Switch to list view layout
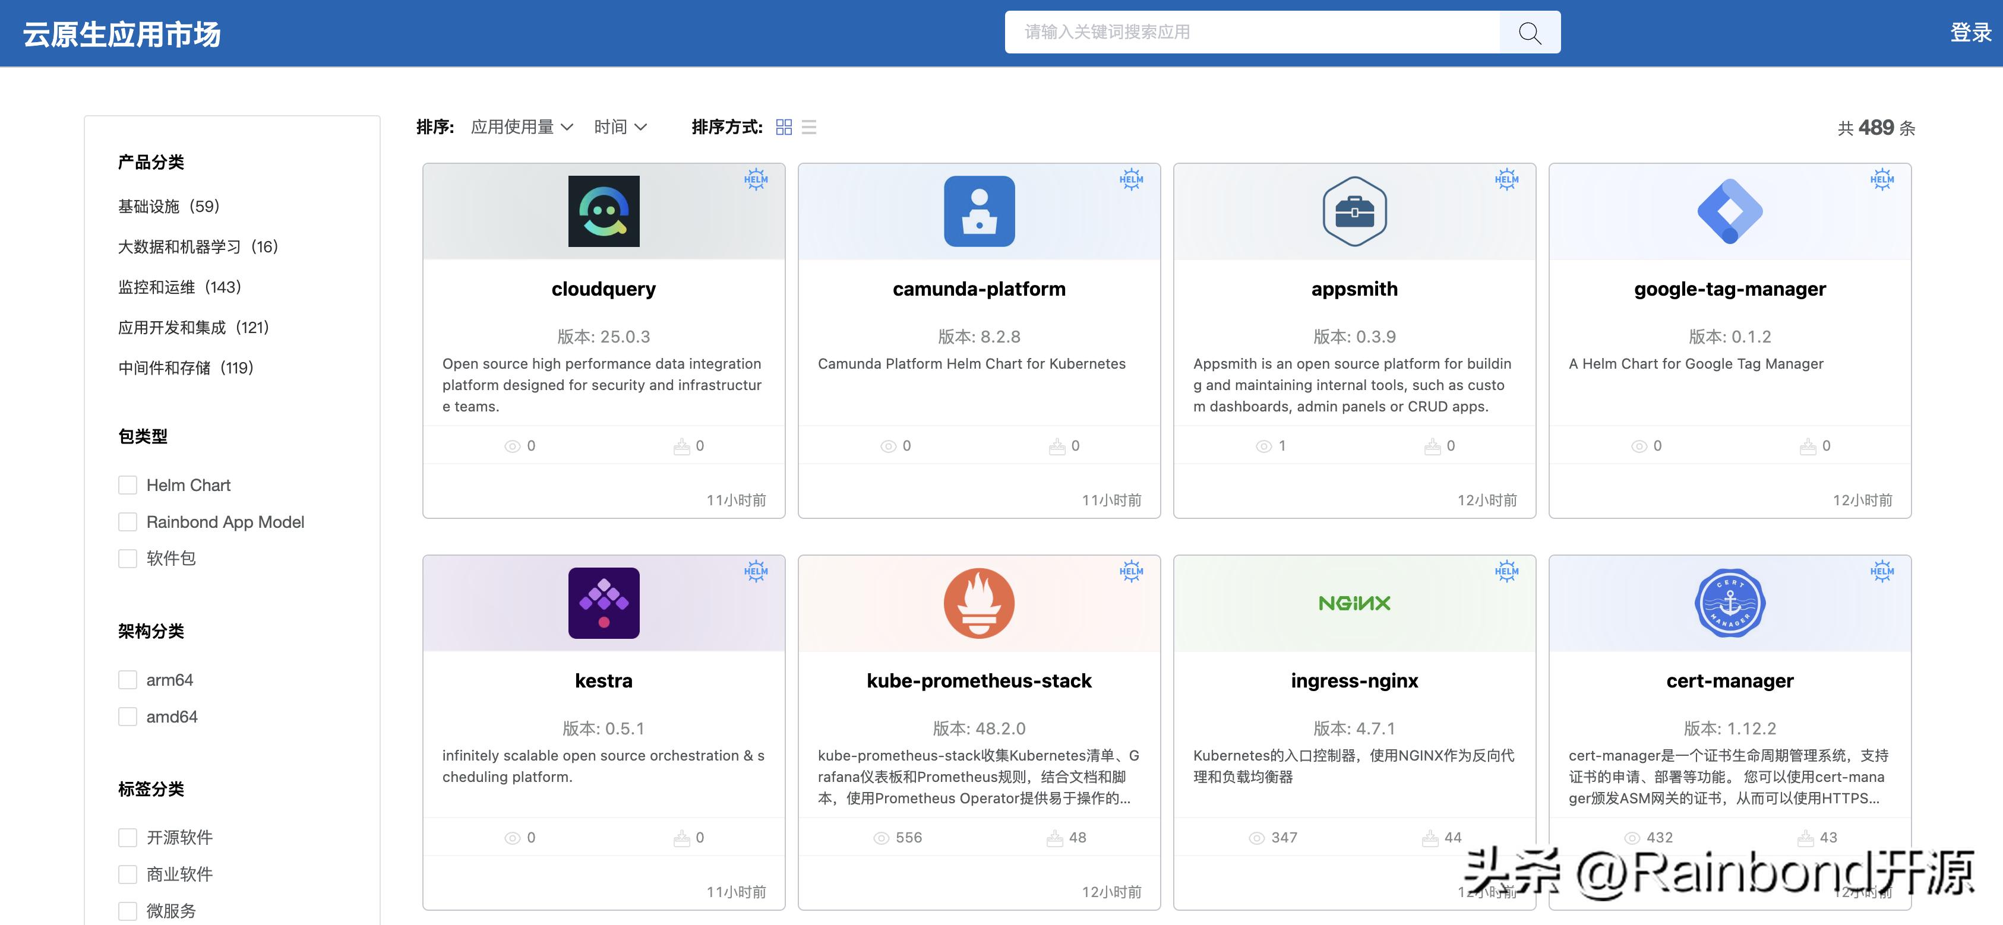 (x=808, y=126)
